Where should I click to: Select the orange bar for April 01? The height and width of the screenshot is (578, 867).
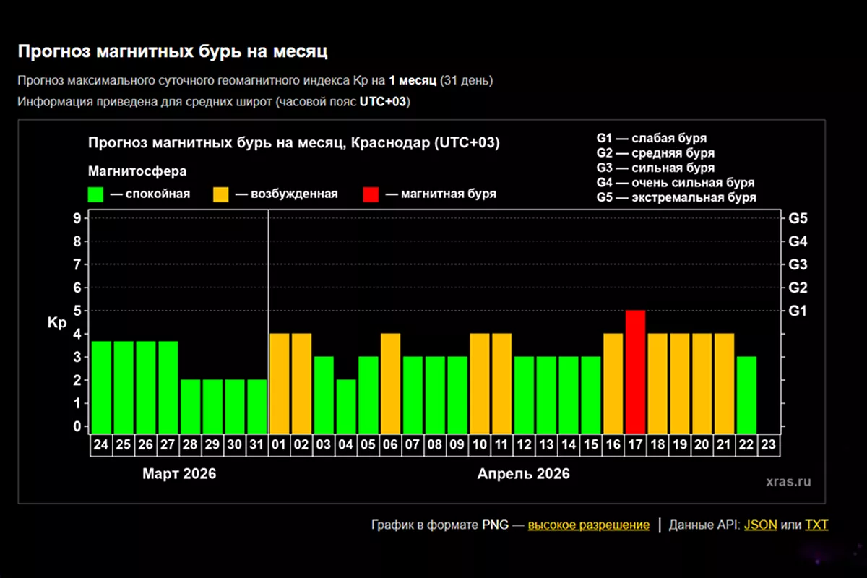pos(279,383)
